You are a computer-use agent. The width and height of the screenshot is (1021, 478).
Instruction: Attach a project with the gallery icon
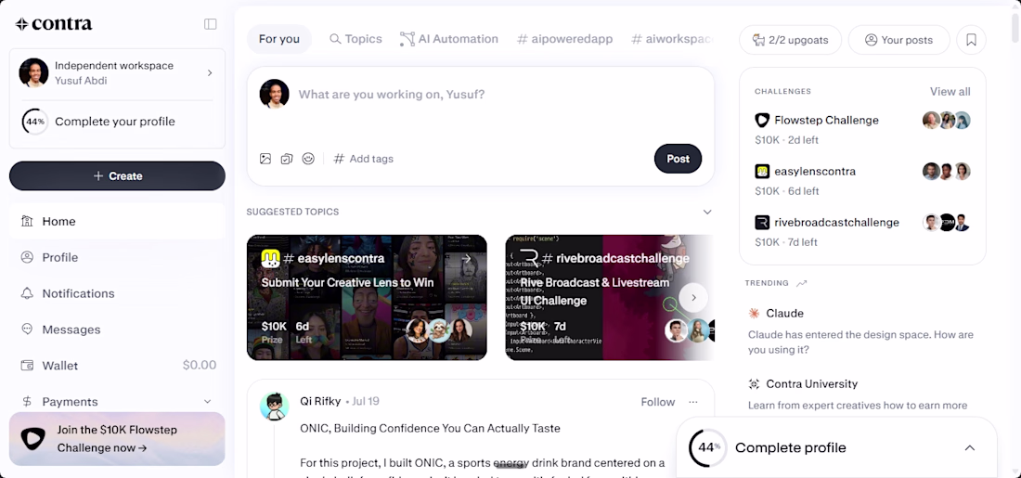coord(287,158)
